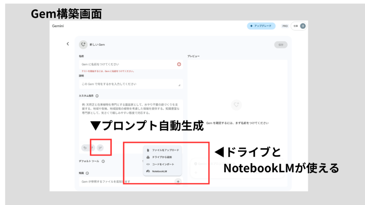365x205 pixels.
Task: Click the back arrow beside 新しい Gem
Action: tap(68, 44)
